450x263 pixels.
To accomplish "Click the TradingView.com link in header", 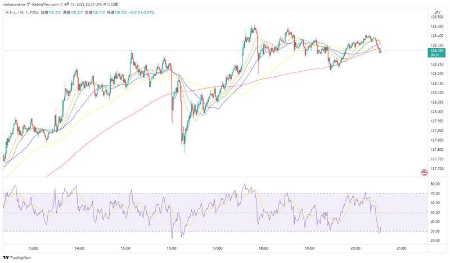I will [x=44, y=4].
